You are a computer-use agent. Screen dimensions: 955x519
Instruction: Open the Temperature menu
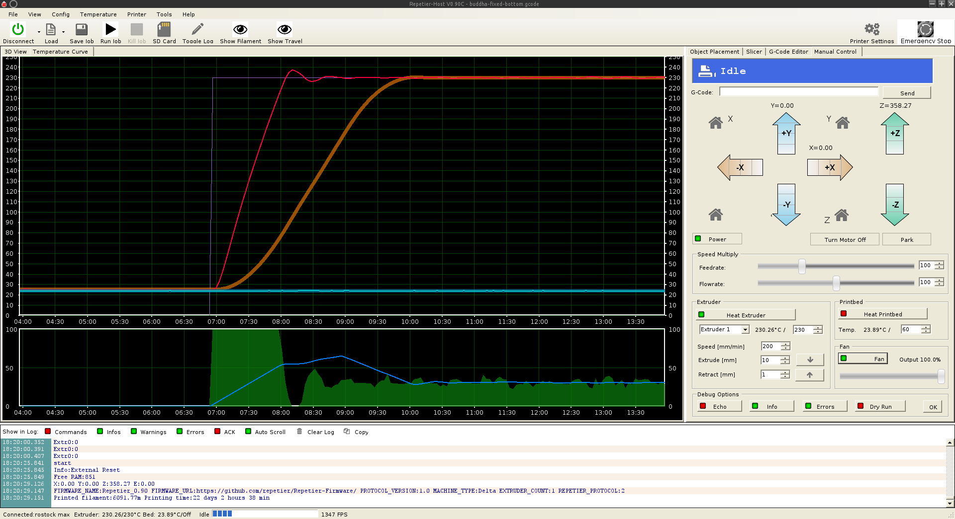[x=98, y=14]
